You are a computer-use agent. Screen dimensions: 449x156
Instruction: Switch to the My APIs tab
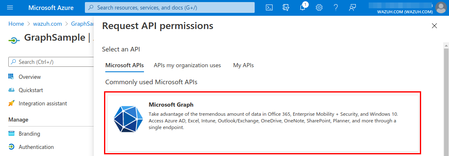tap(243, 66)
